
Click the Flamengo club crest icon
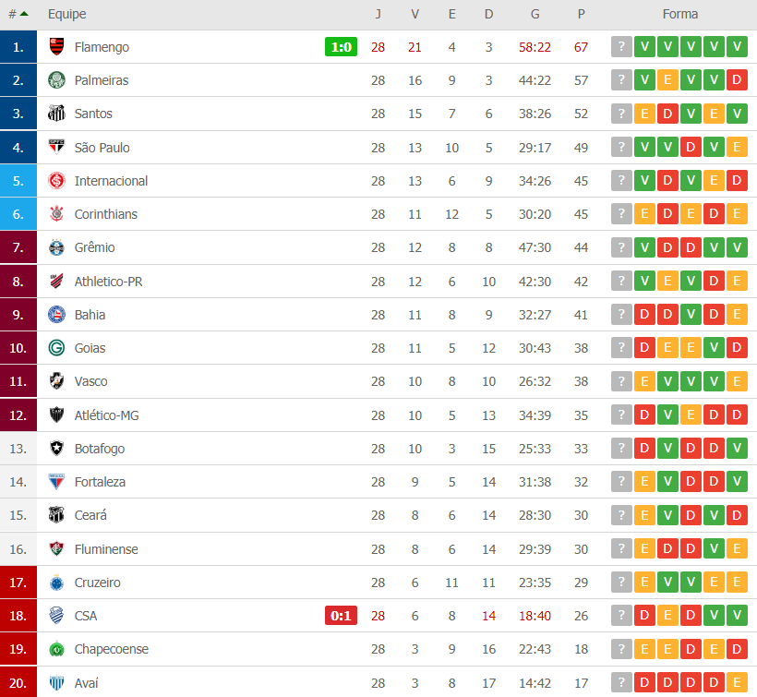[57, 47]
